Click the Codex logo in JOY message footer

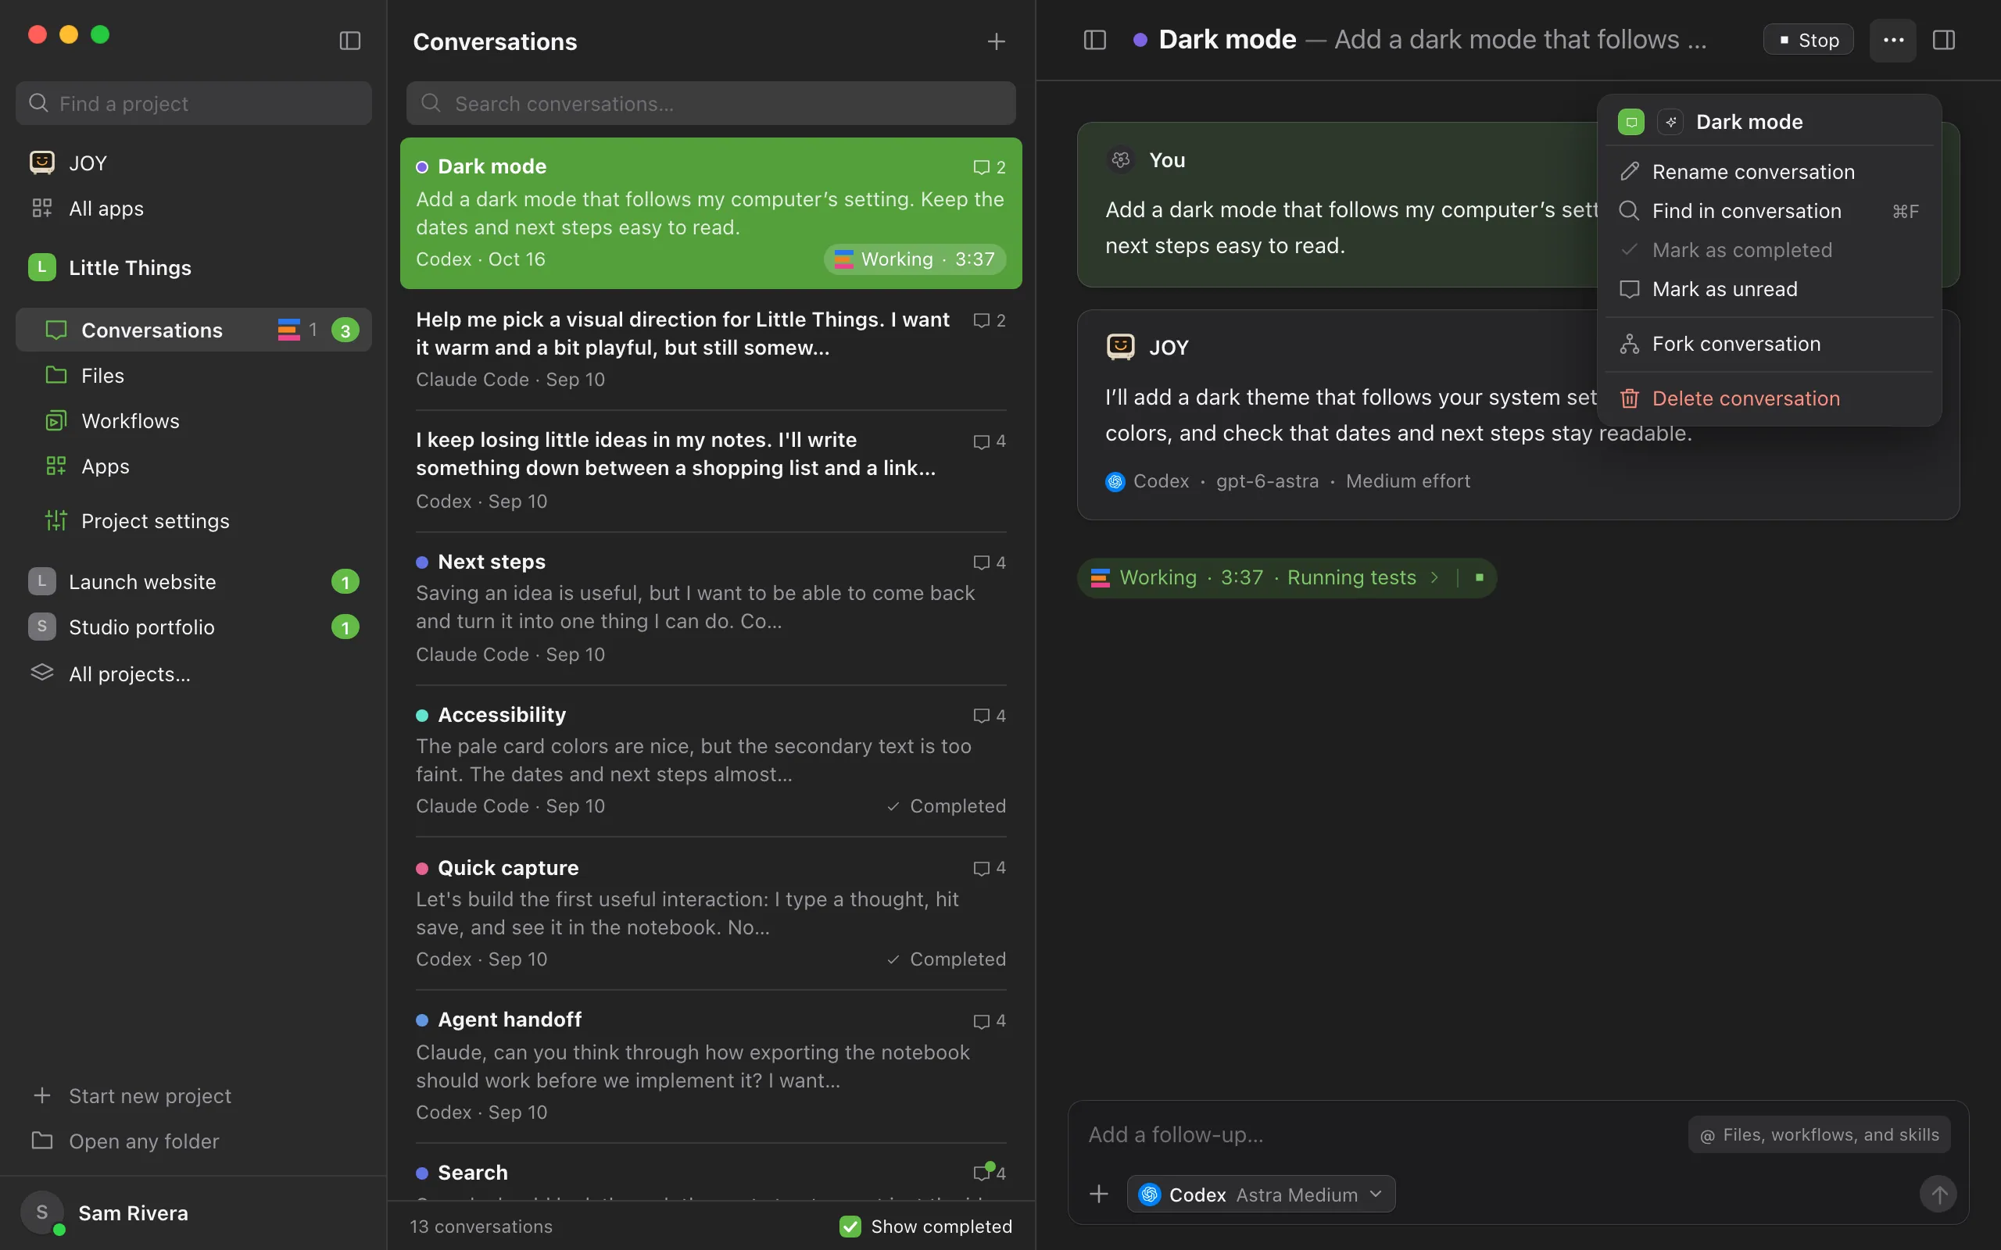tap(1115, 481)
